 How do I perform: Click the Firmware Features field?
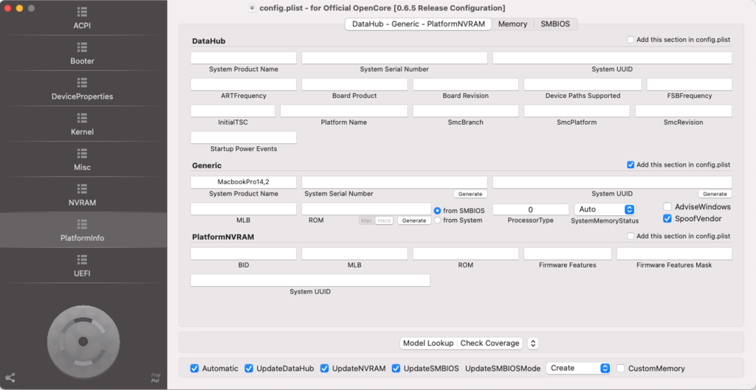[568, 254]
